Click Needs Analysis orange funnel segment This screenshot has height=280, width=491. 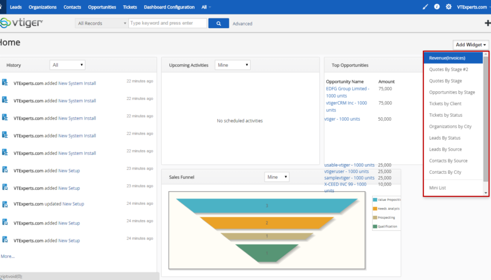coord(267,223)
